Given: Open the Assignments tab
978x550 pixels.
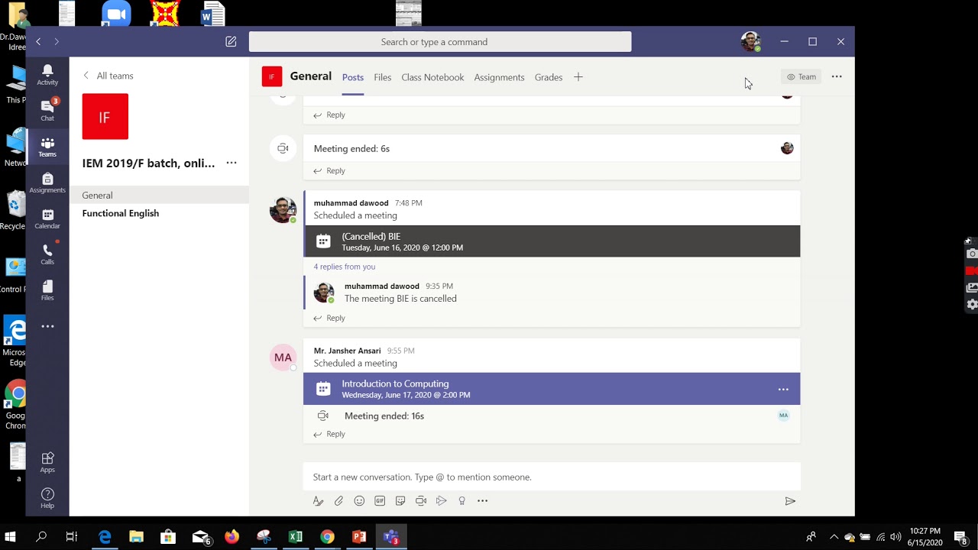Looking at the screenshot, I should pyautogui.click(x=499, y=77).
